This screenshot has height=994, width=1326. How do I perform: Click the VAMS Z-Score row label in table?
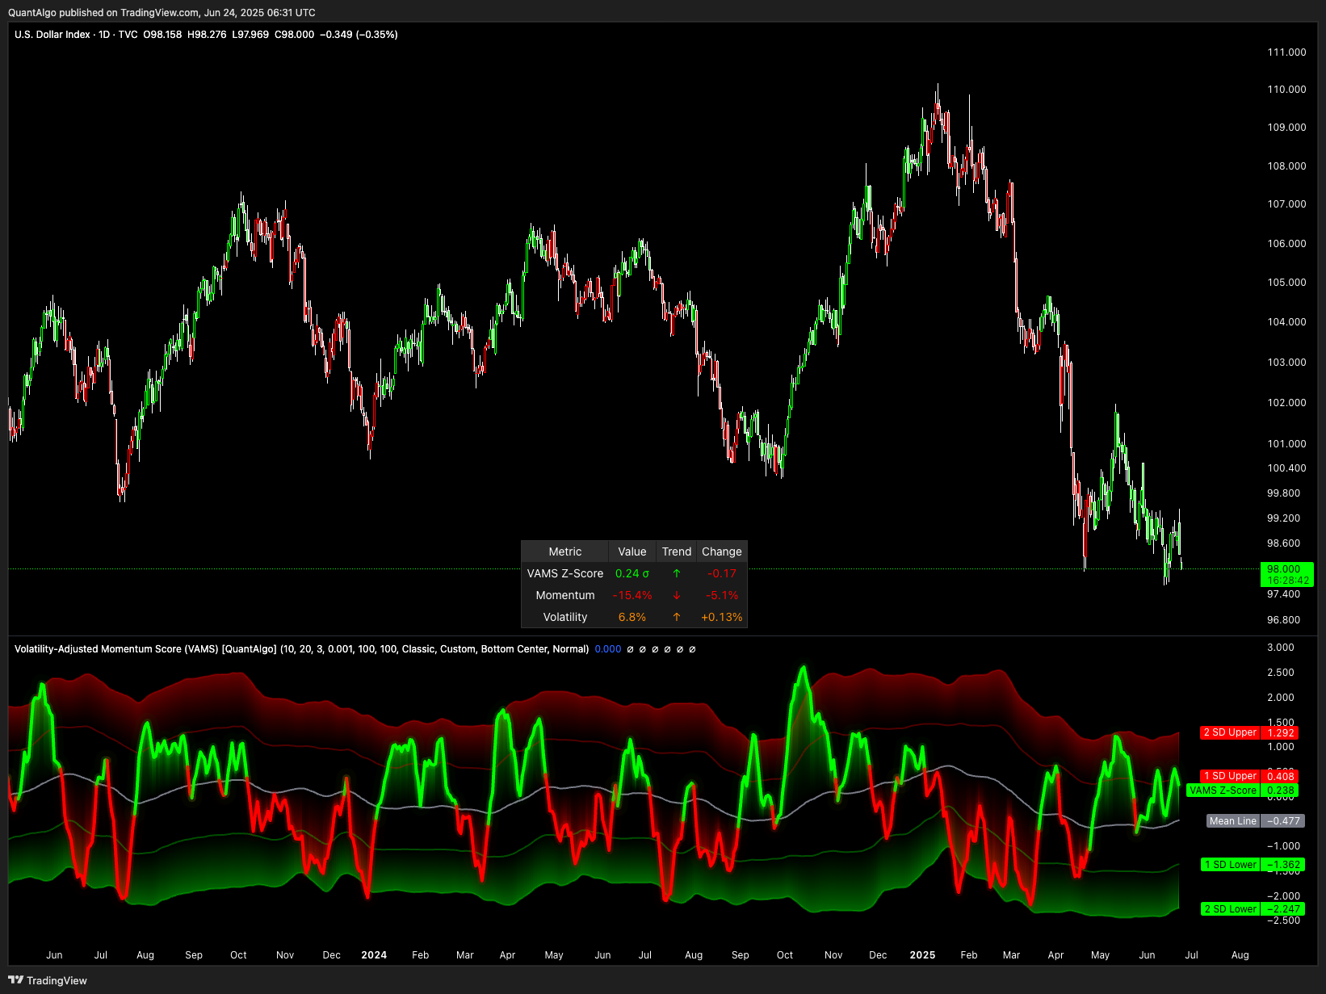565,573
